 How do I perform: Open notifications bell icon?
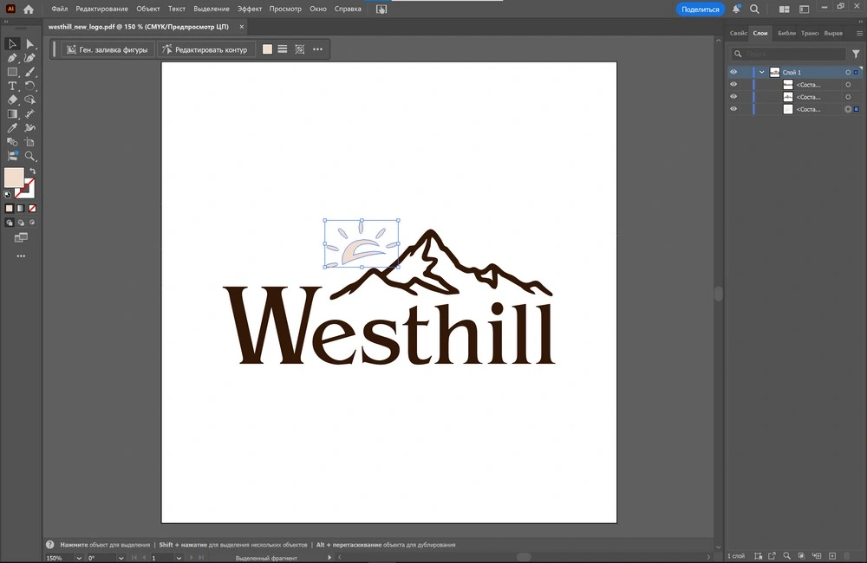coord(736,9)
